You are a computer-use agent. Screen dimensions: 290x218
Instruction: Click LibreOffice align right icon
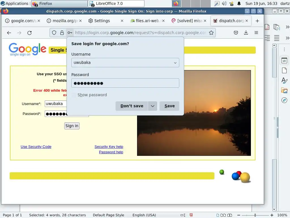pos(267,38)
